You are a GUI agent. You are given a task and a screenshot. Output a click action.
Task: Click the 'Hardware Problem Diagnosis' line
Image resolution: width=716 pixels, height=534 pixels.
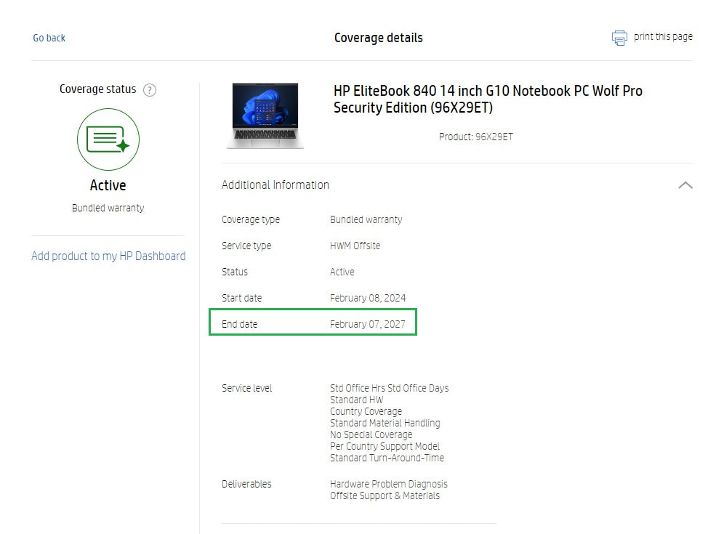tap(389, 484)
